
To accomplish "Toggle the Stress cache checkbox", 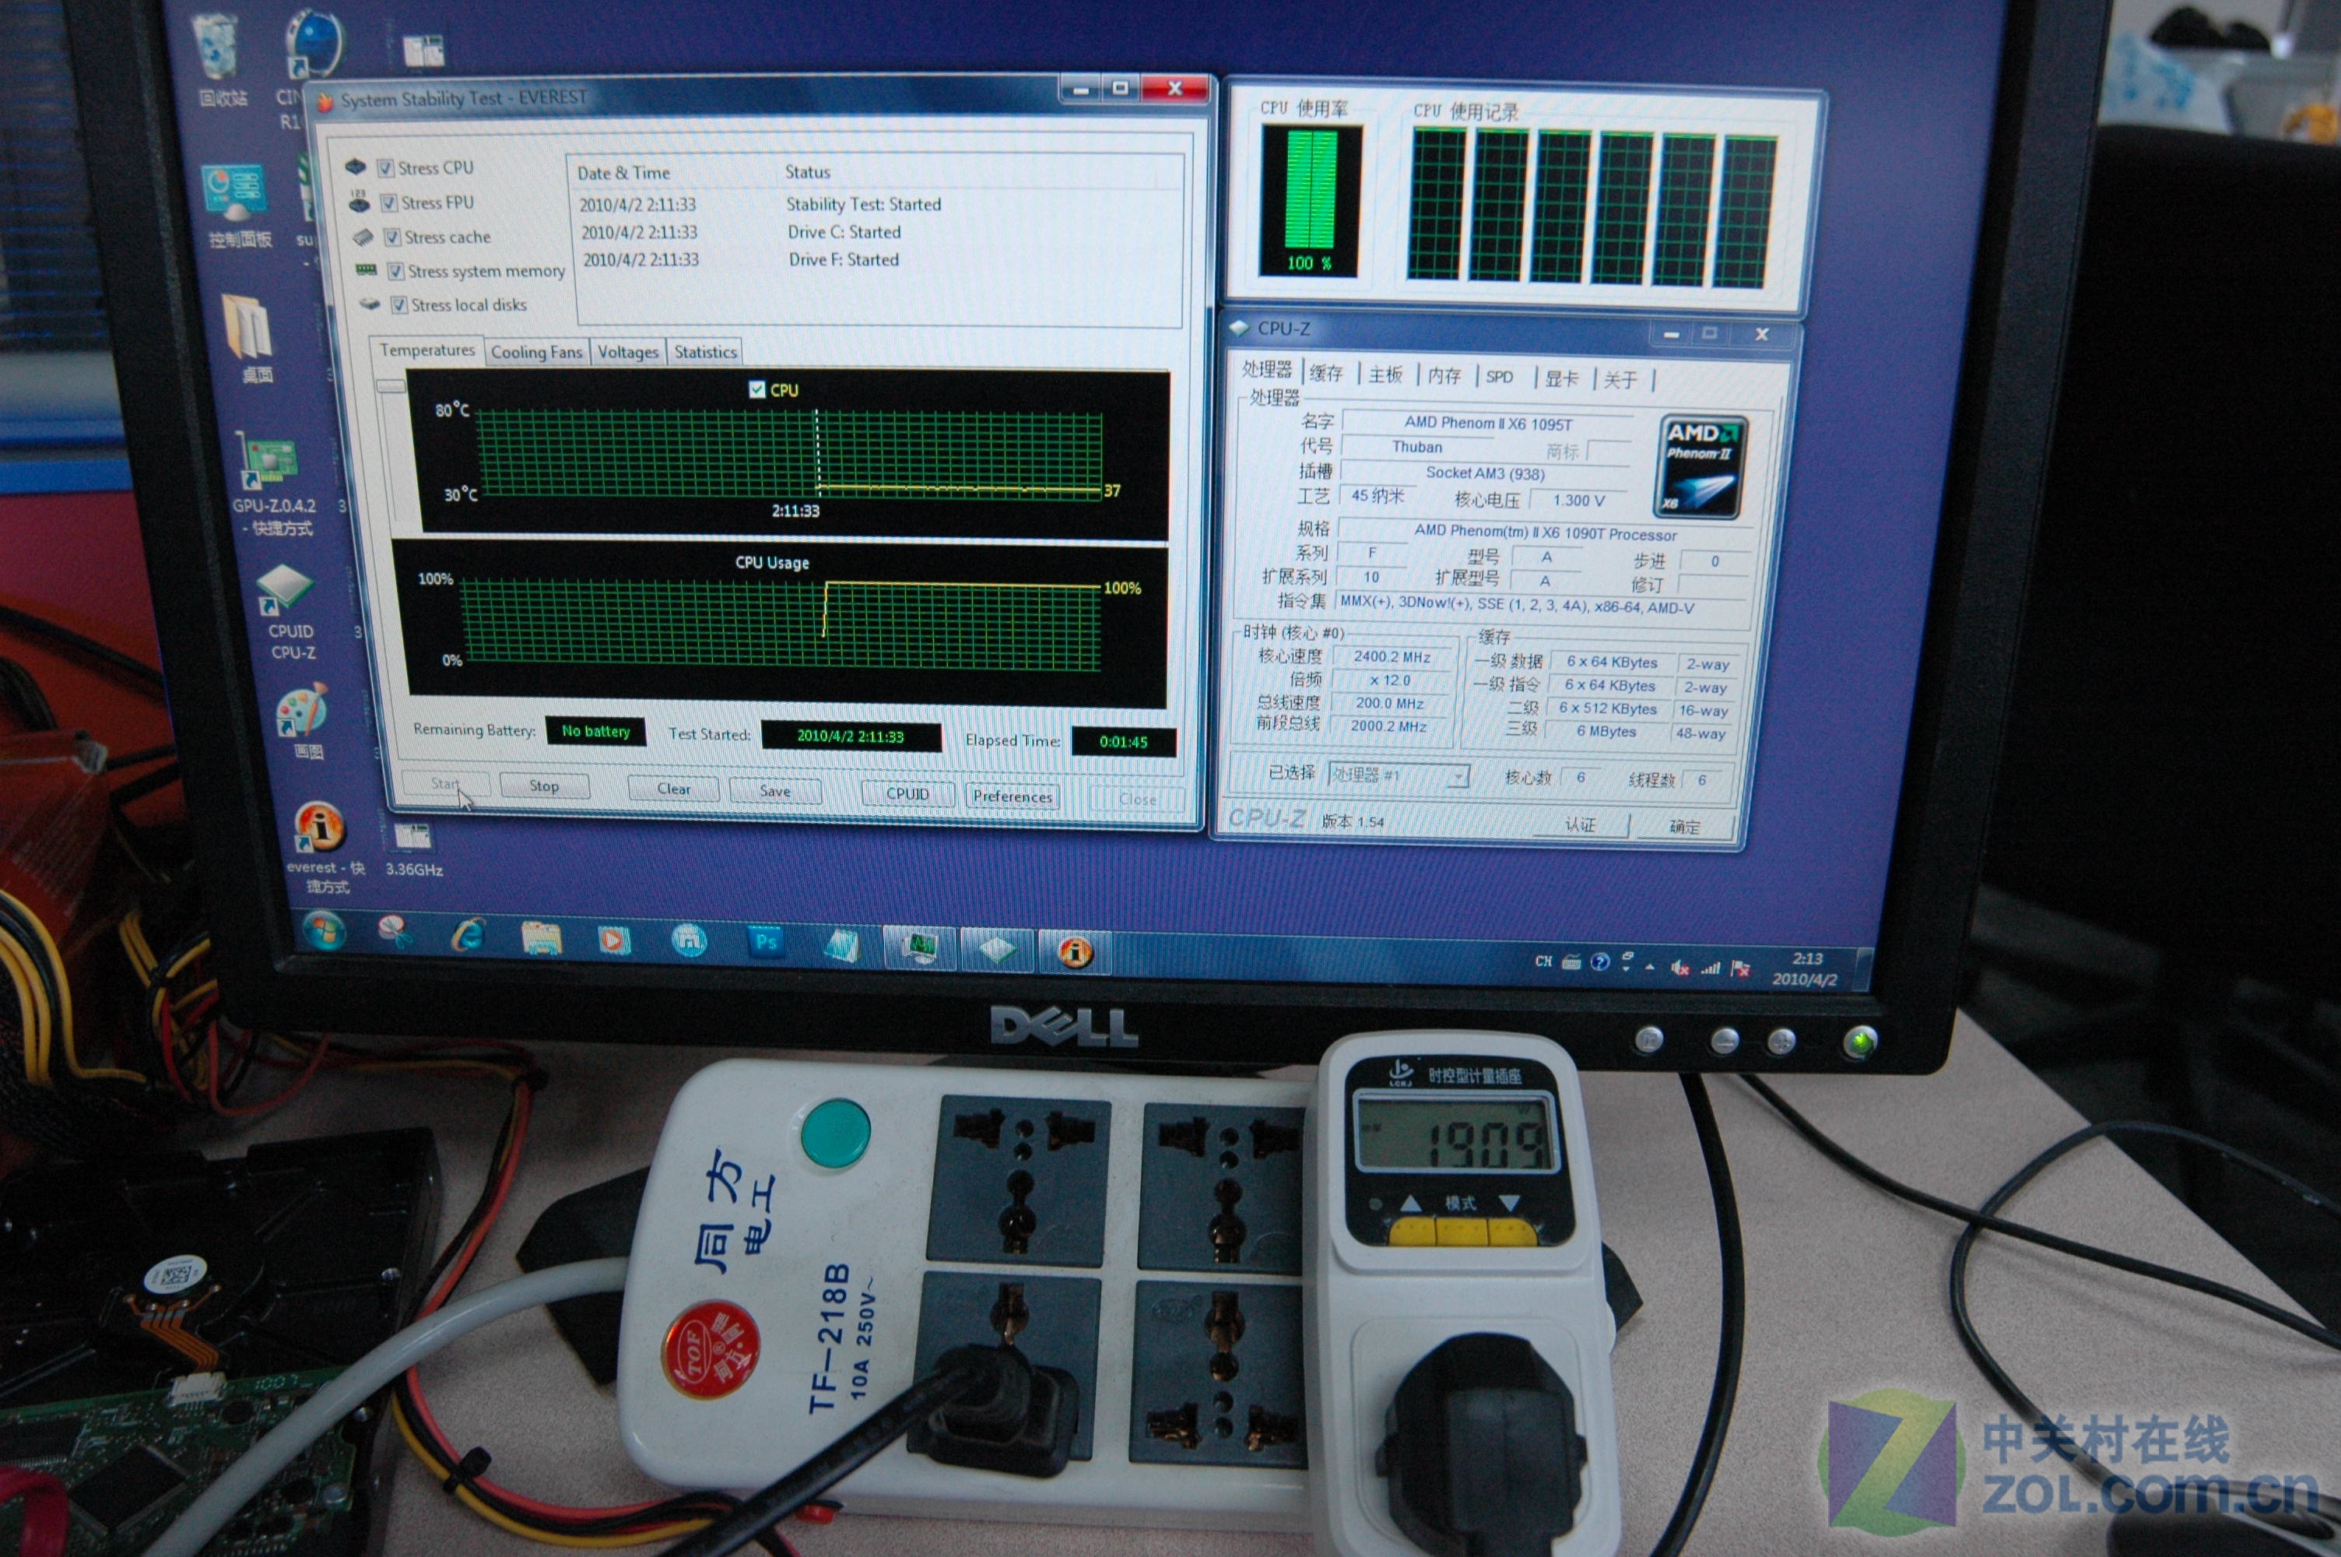I will 392,237.
